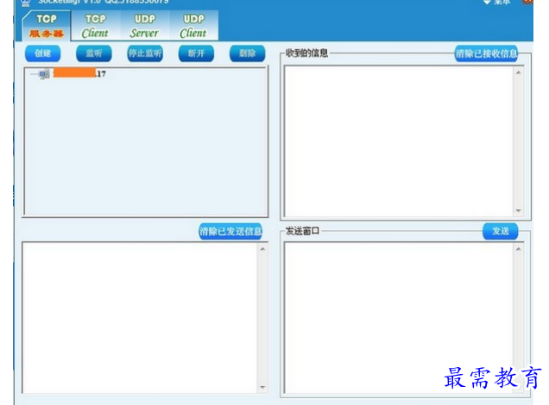
Task: Select the tree entry ending in .17
Action: tap(79, 73)
